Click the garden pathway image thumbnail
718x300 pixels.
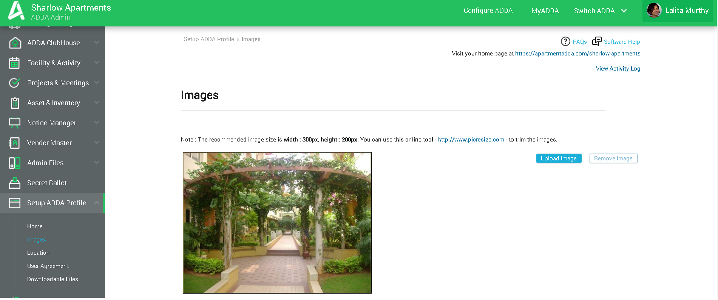pyautogui.click(x=277, y=223)
